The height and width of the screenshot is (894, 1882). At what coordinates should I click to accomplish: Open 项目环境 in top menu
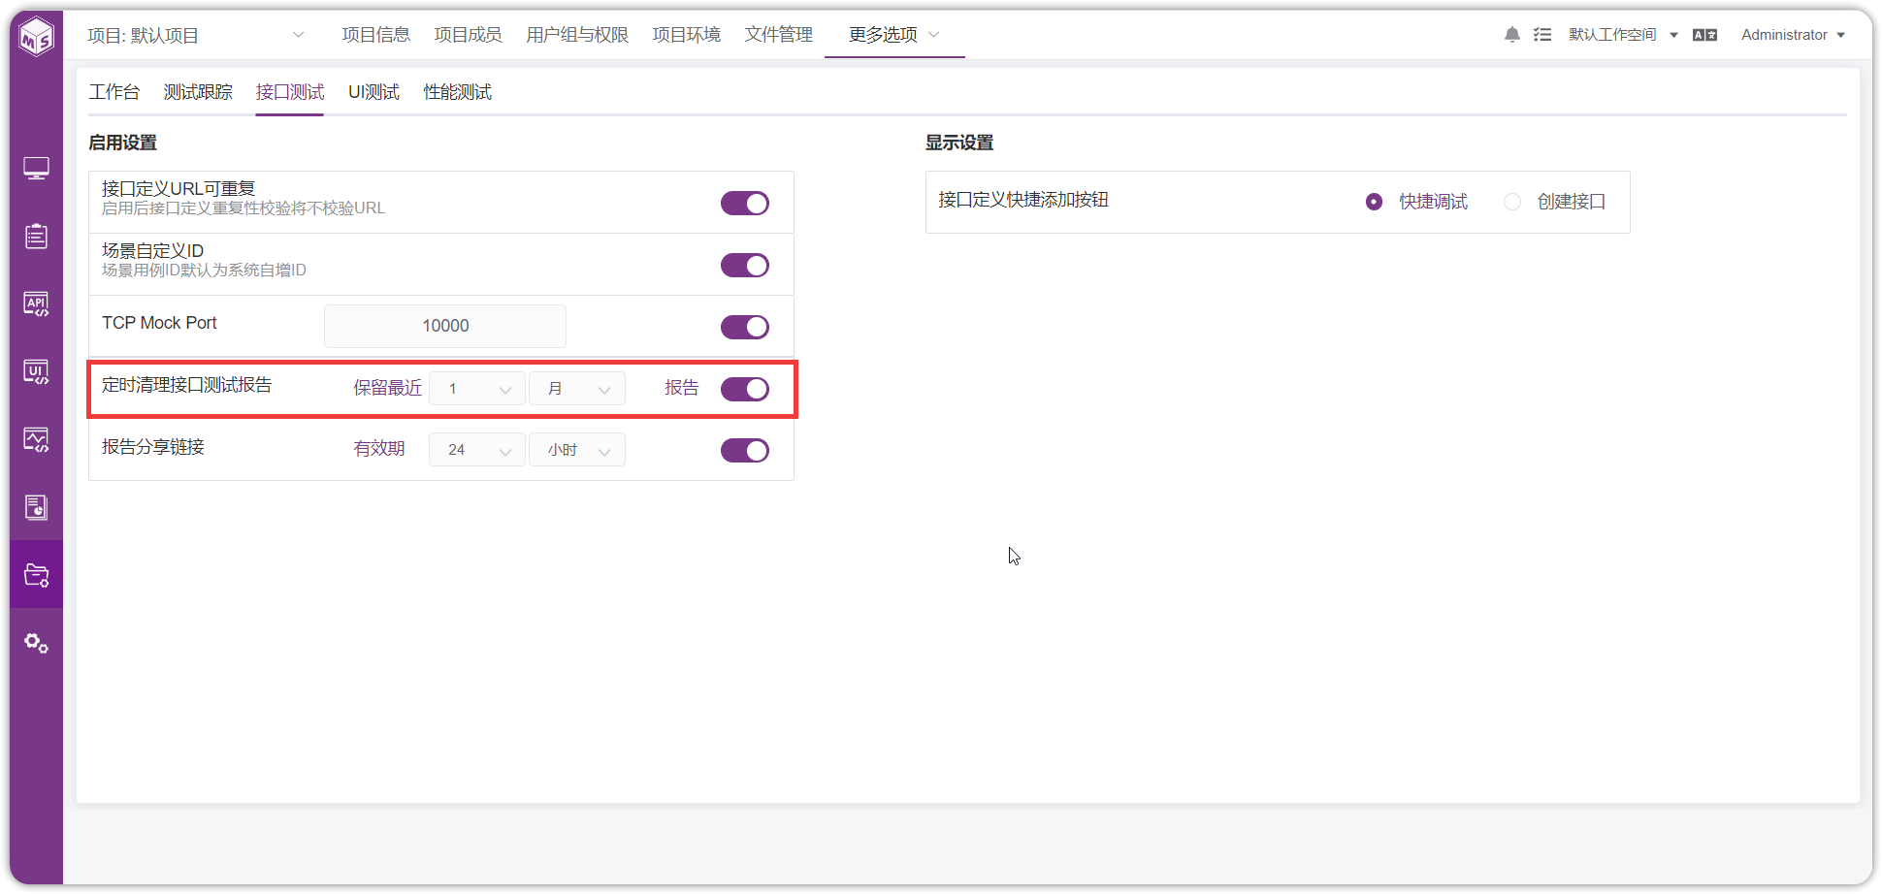686,35
